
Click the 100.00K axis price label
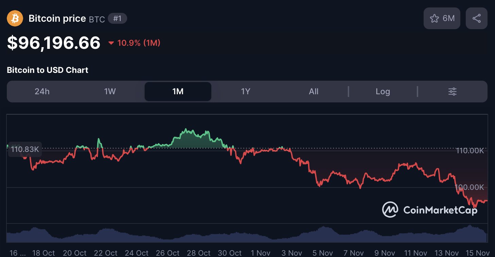tap(470, 187)
